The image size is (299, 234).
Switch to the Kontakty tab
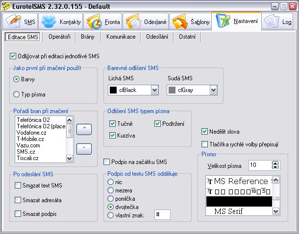(x=61, y=22)
